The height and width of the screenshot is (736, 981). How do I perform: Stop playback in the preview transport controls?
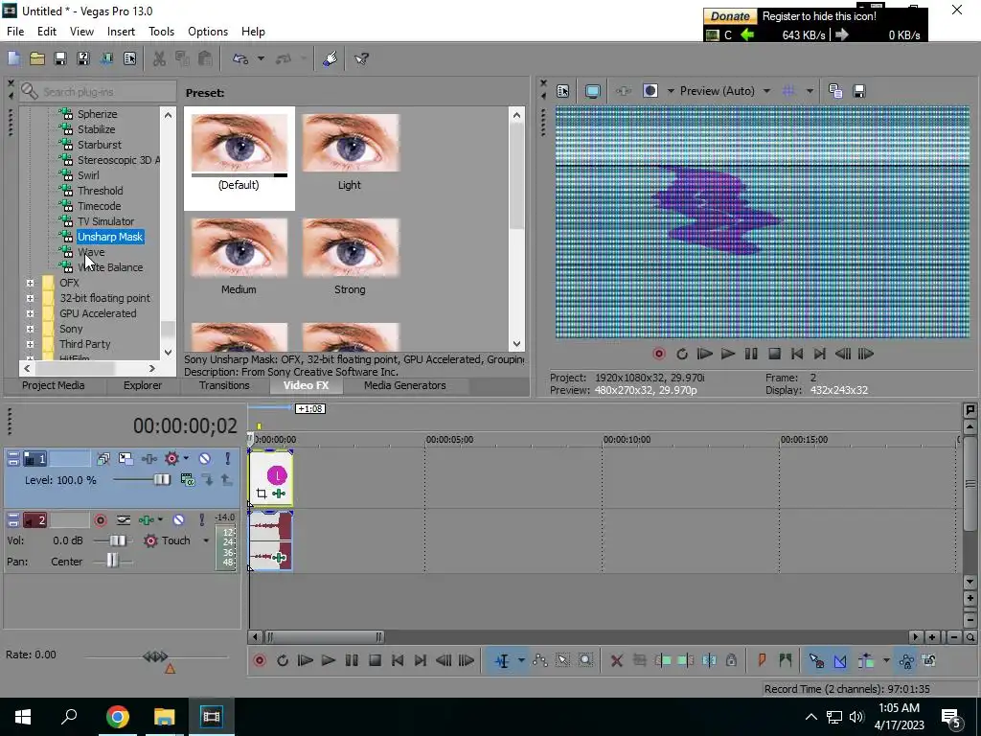pos(774,355)
